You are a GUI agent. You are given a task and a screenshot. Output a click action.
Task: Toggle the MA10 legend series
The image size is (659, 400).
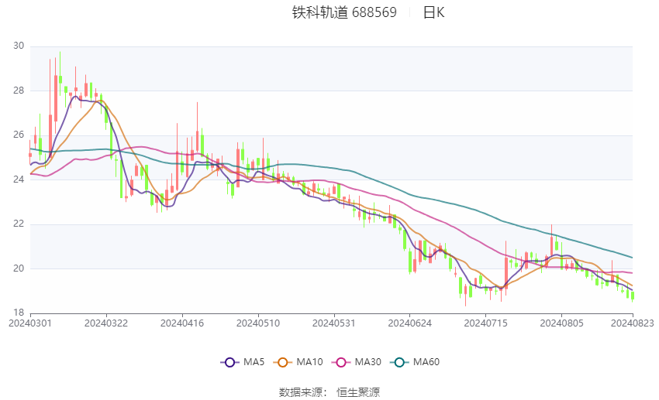coord(298,362)
